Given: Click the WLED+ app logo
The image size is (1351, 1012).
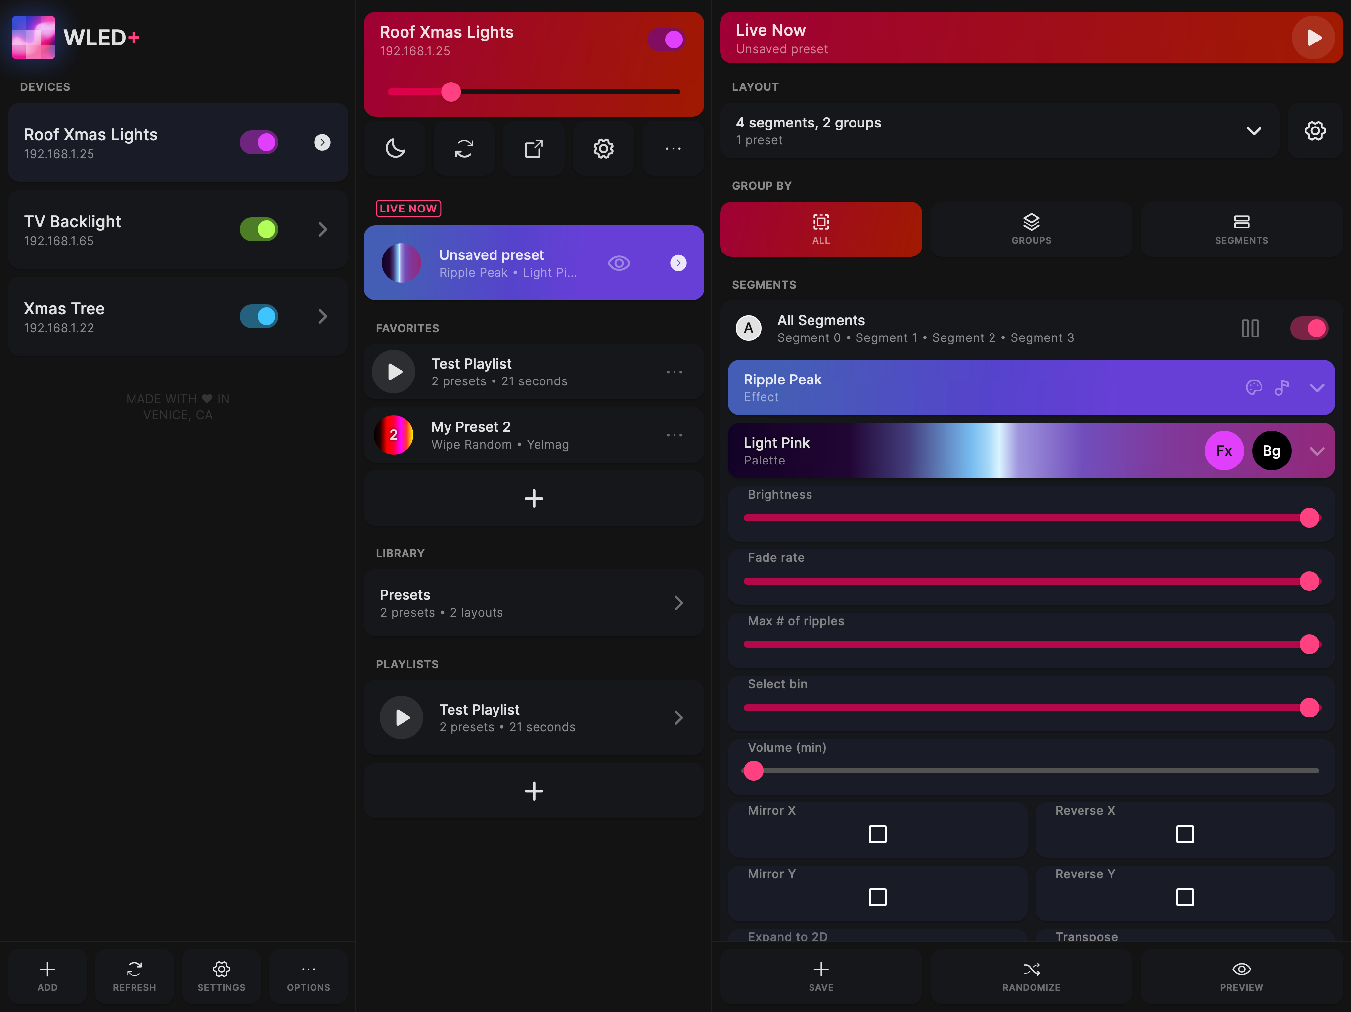Looking at the screenshot, I should pyautogui.click(x=34, y=37).
